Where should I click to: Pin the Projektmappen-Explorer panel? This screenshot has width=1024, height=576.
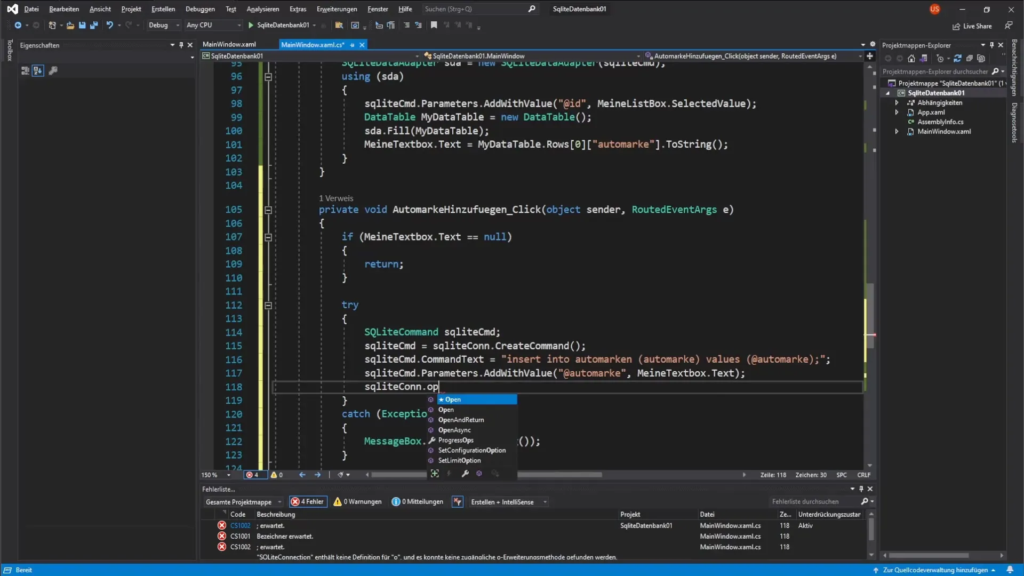[x=992, y=45]
